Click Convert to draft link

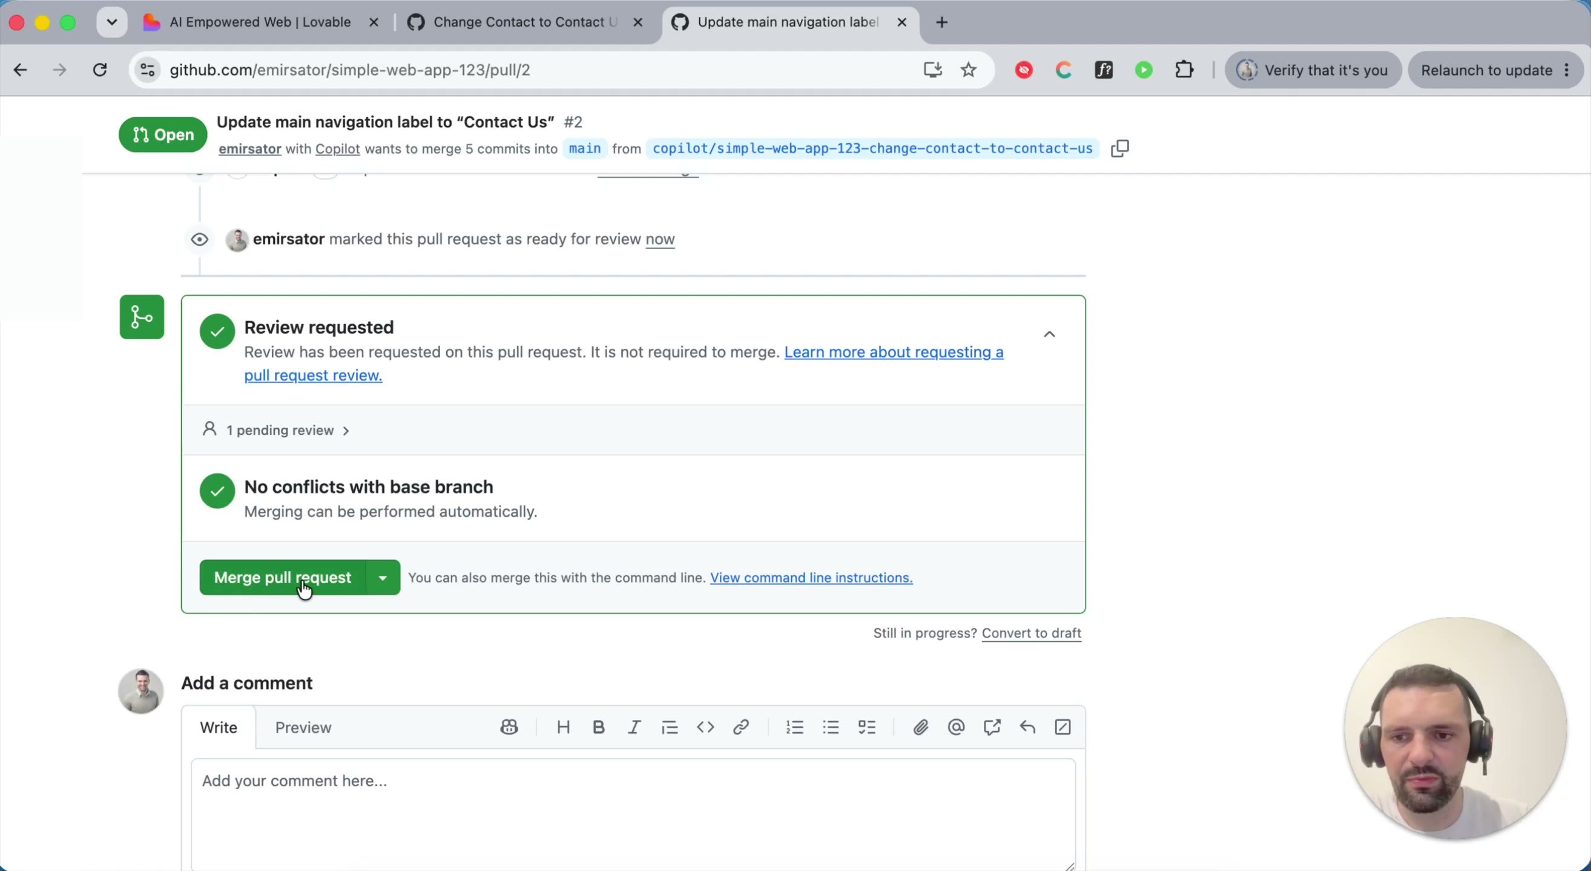[x=1032, y=633]
